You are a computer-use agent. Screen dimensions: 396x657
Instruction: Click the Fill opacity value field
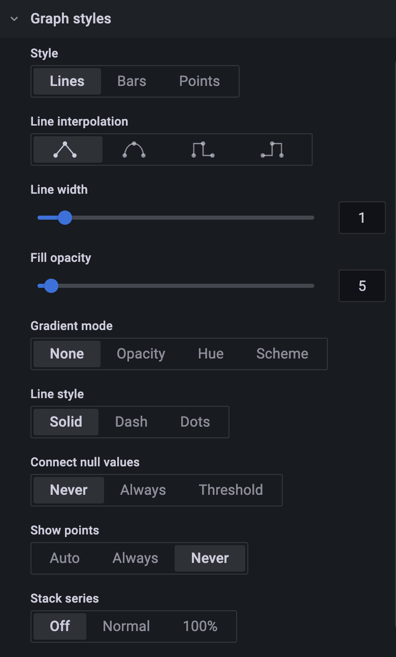click(x=362, y=286)
